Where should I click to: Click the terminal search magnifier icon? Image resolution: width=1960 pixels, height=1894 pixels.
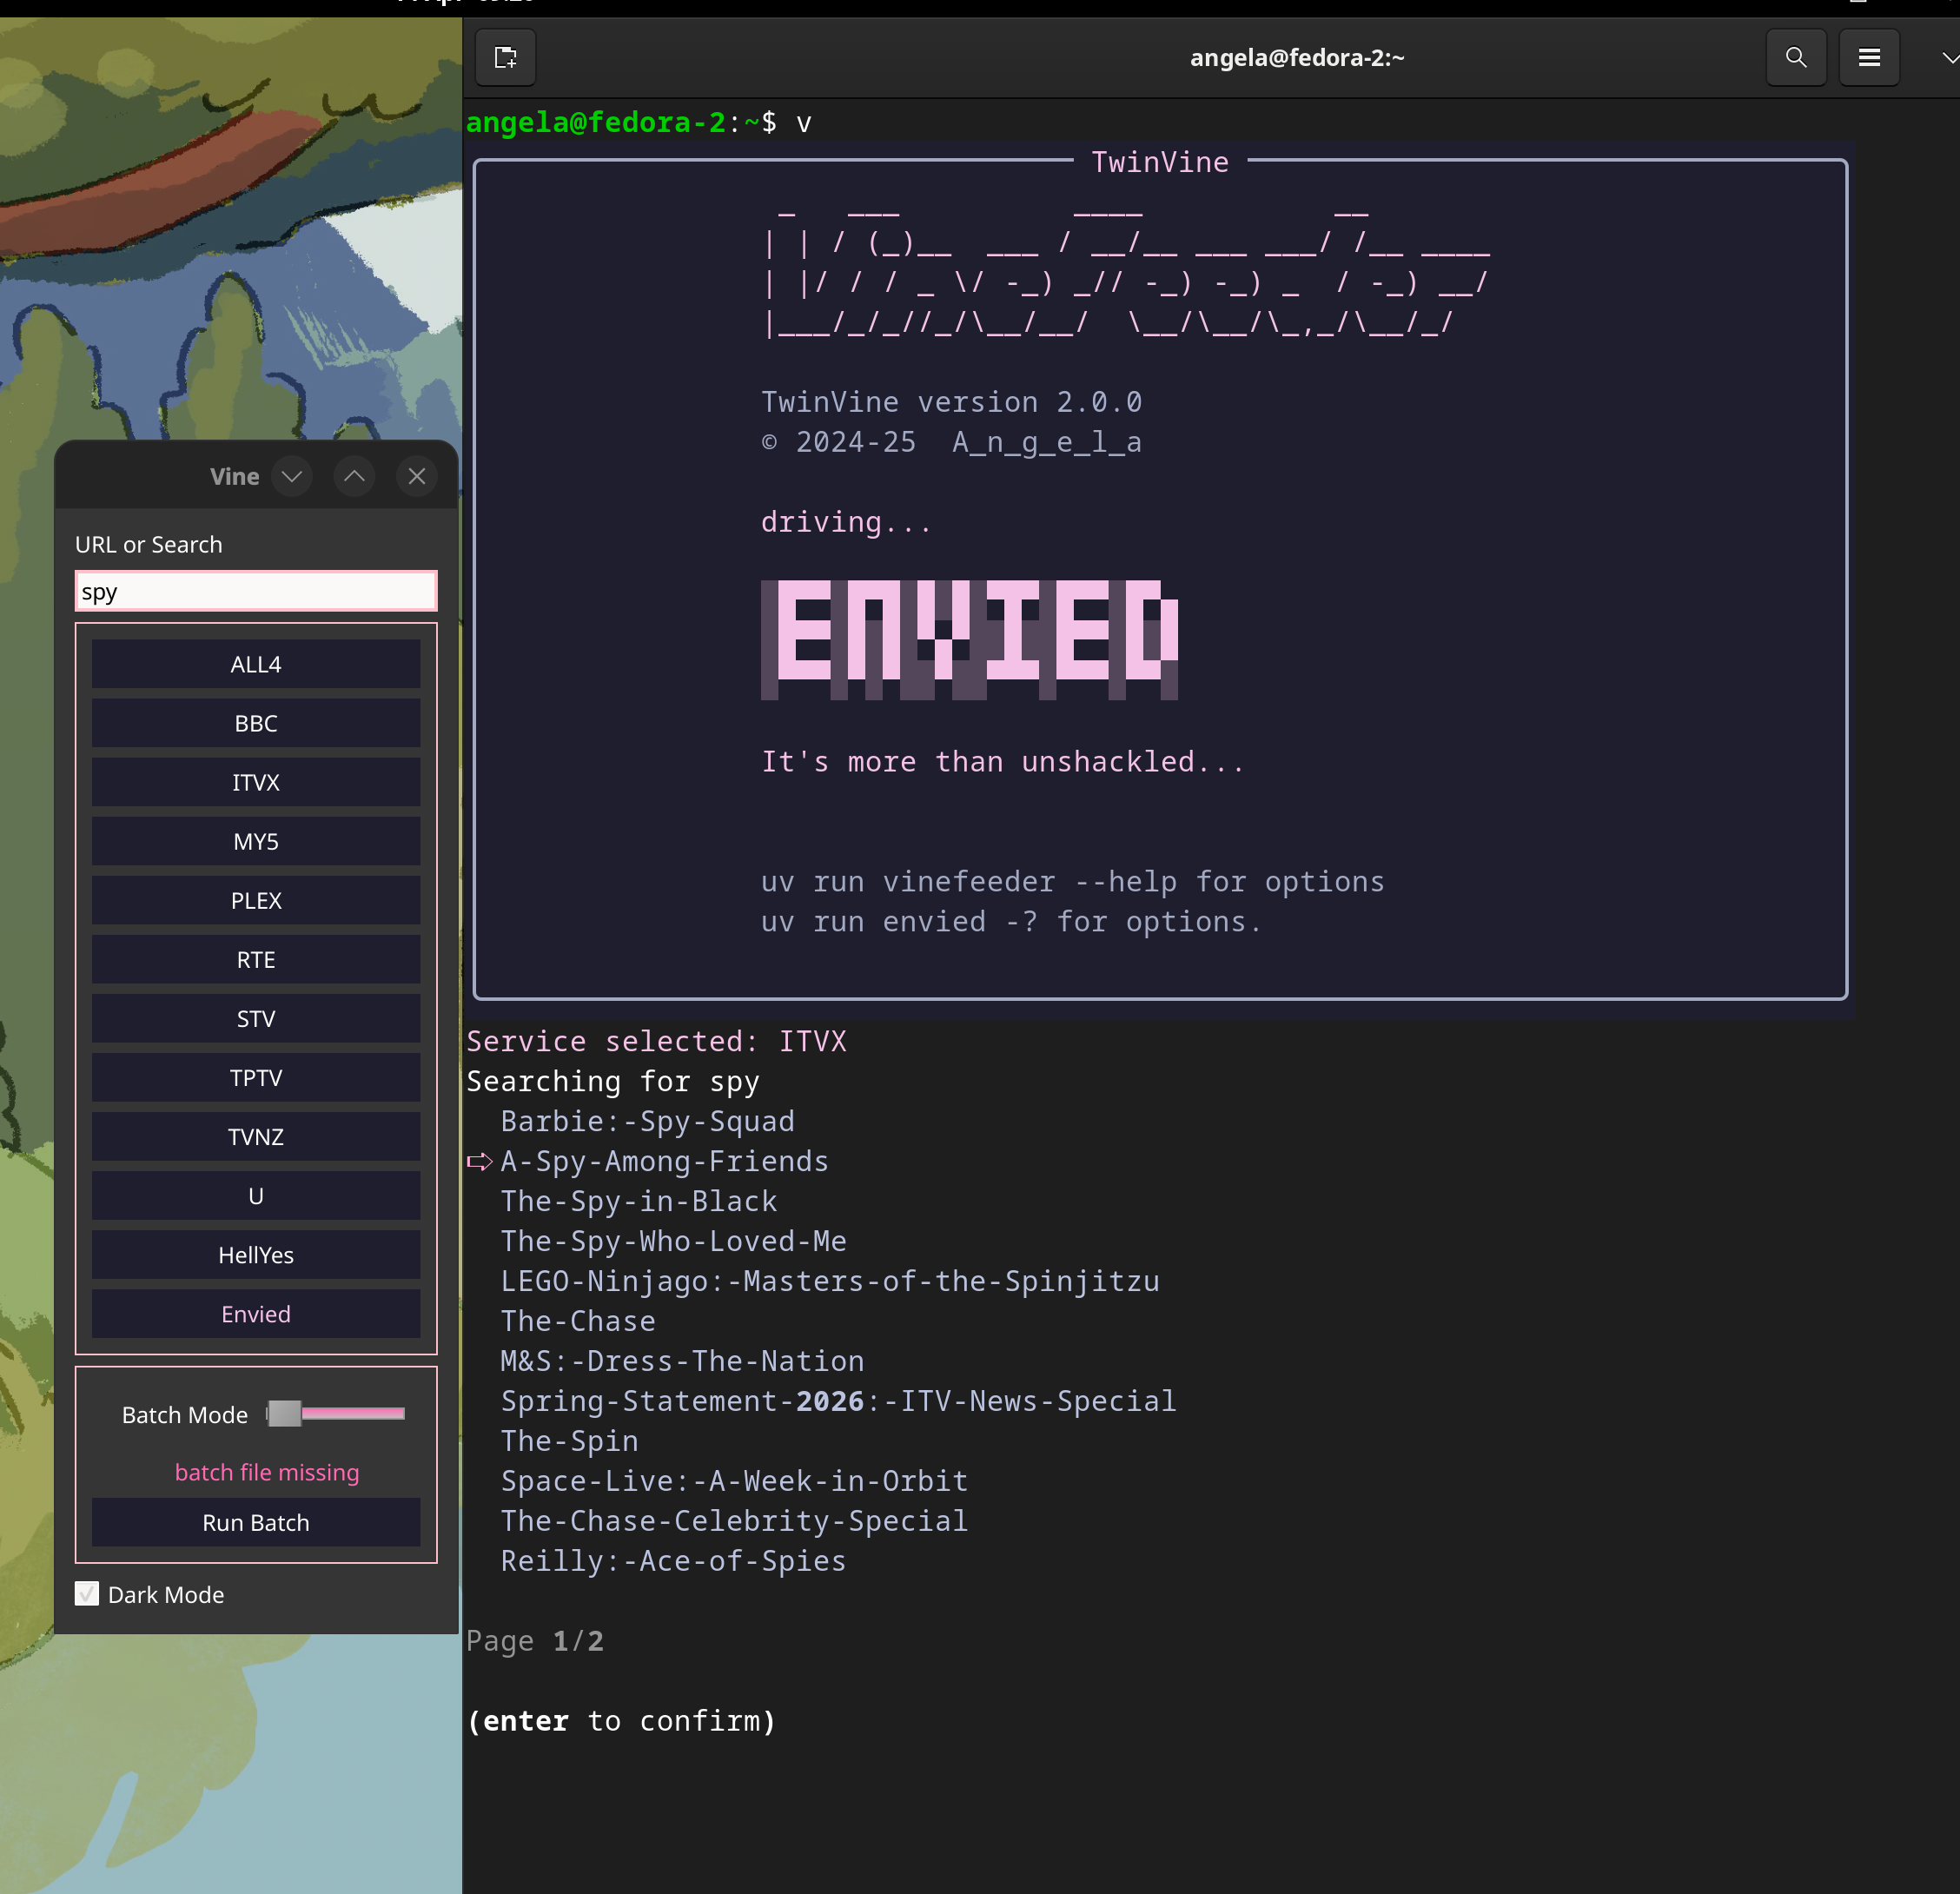point(1796,58)
